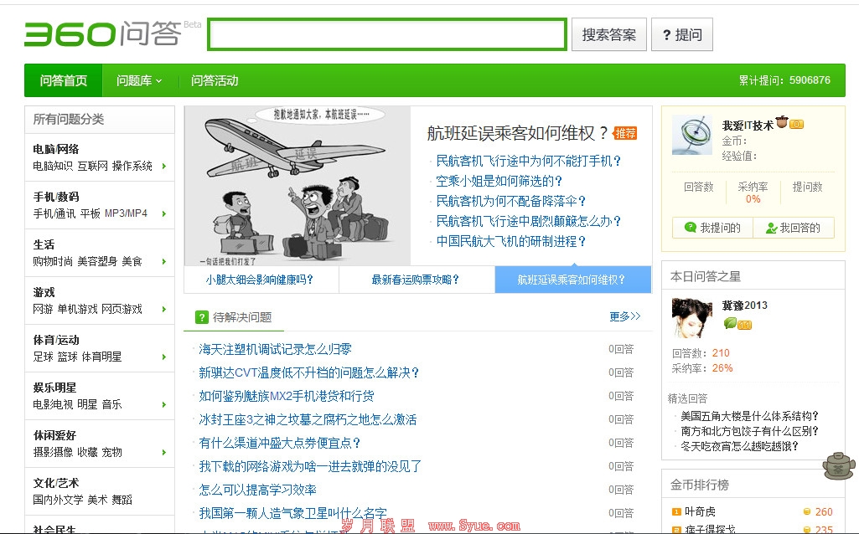Open 民航客机为何不配备降落伞? link
The image size is (859, 534).
pos(510,201)
